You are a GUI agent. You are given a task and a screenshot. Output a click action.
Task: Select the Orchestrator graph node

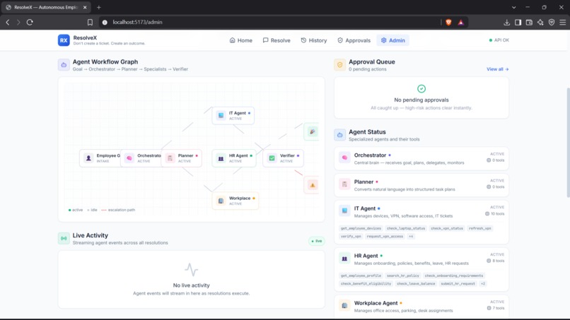[141, 158]
